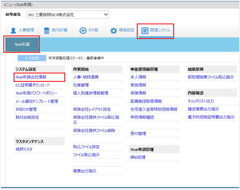The width and height of the screenshot is (240, 190).
Task: Open 前処理結果ファイル取込指示 link
Action: [x=211, y=77]
